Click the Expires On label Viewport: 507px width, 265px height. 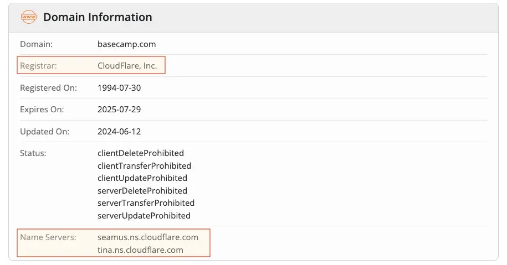tap(42, 110)
